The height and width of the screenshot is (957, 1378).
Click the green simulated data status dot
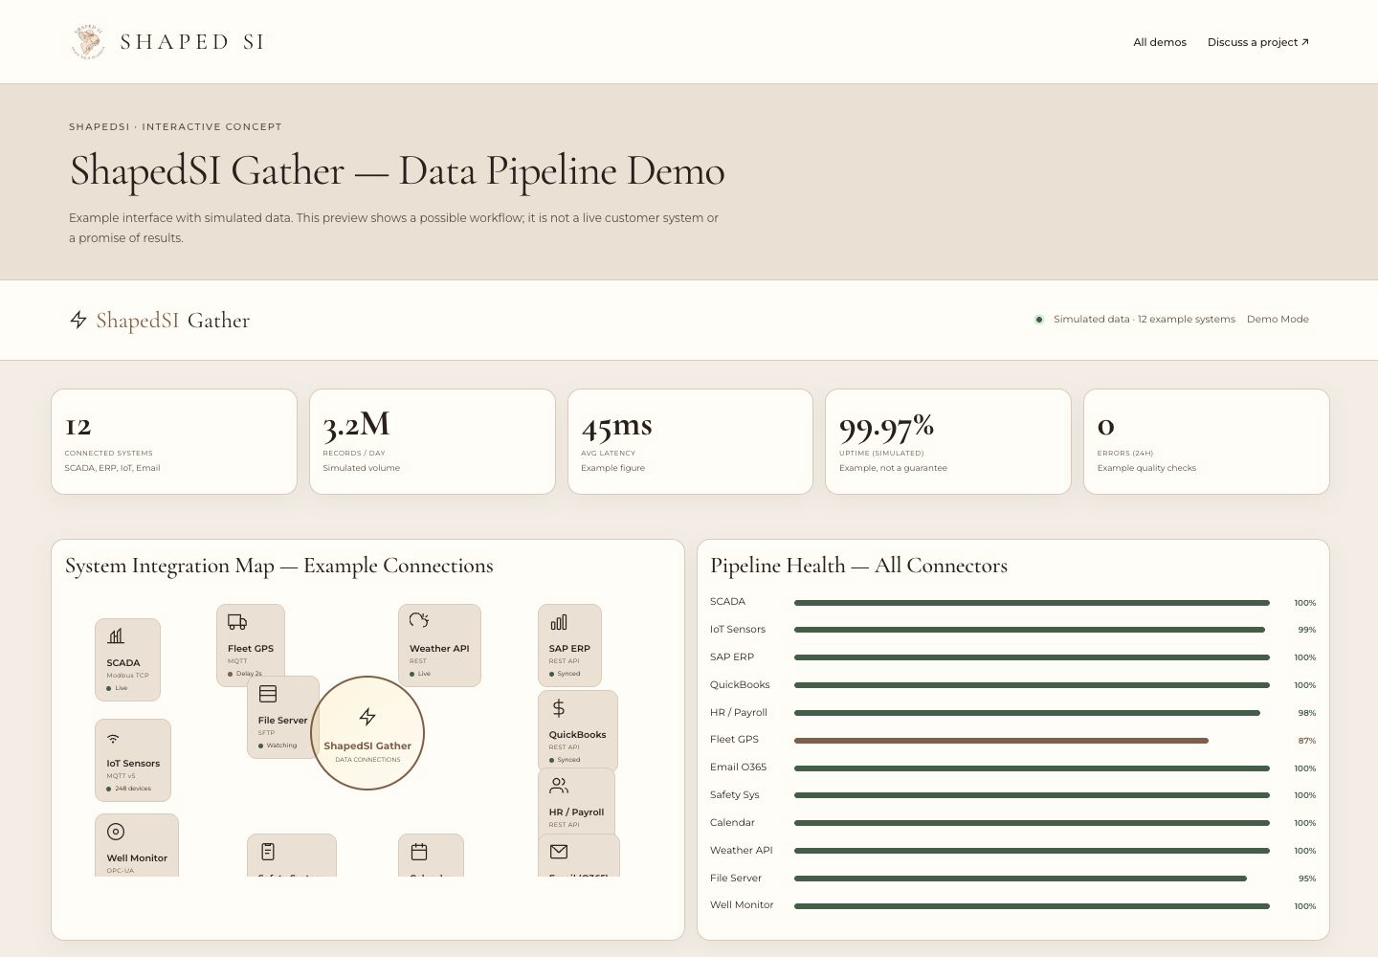pos(1038,320)
